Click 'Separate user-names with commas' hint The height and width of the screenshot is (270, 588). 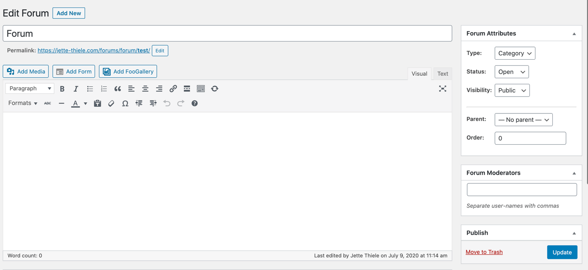[513, 206]
